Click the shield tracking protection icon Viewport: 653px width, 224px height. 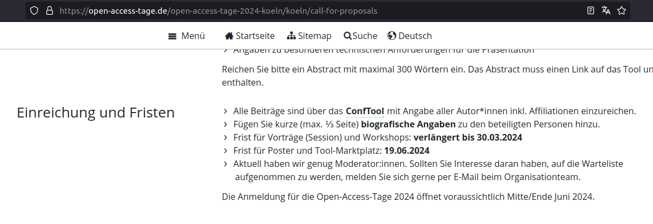[35, 11]
